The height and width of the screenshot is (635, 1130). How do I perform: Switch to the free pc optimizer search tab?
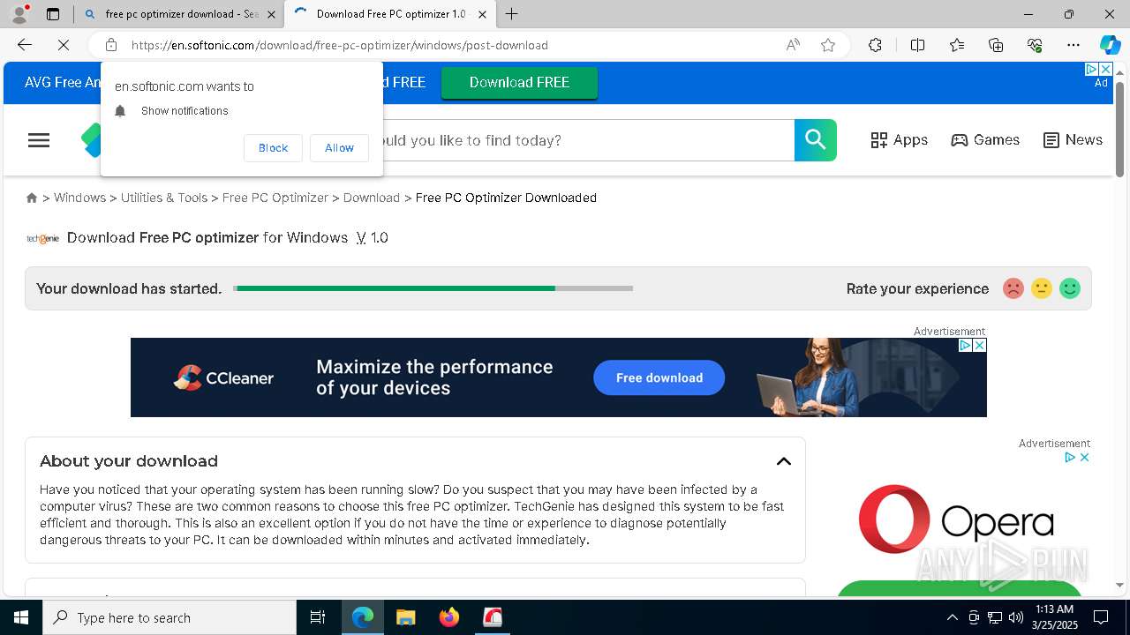point(177,14)
